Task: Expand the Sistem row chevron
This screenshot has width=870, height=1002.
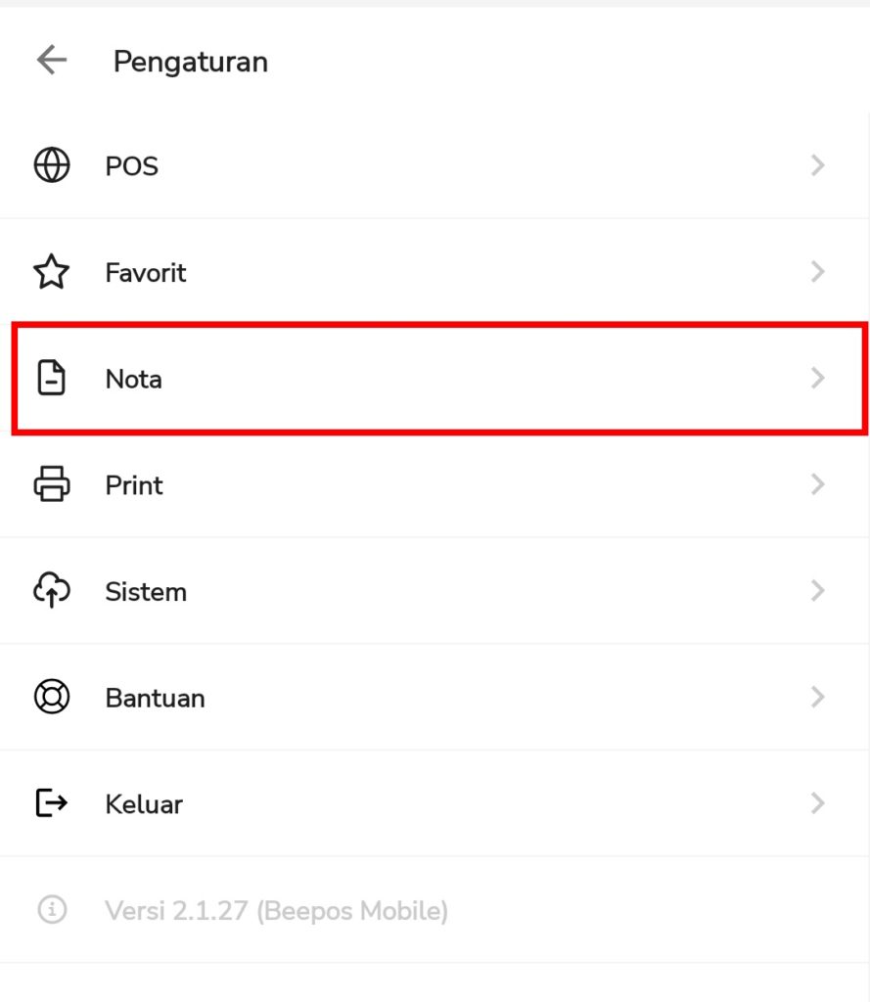Action: [x=818, y=591]
